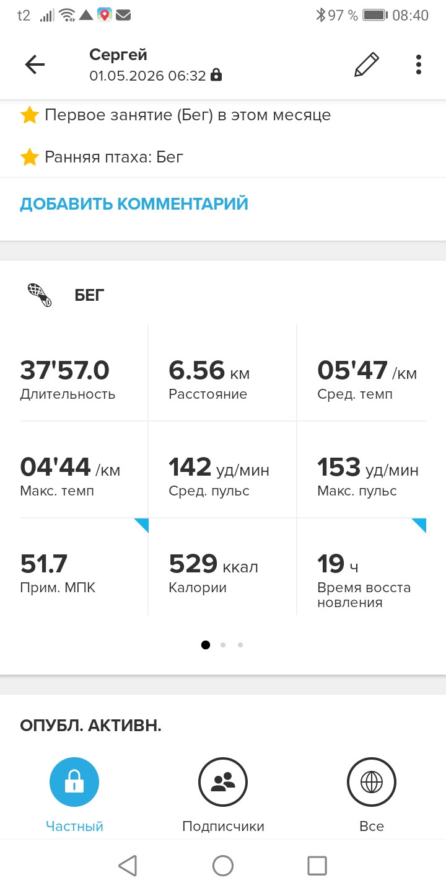Tap the Сред. пульс 142 stat tile
Viewport: 446px width, 893px height.
[x=223, y=469]
